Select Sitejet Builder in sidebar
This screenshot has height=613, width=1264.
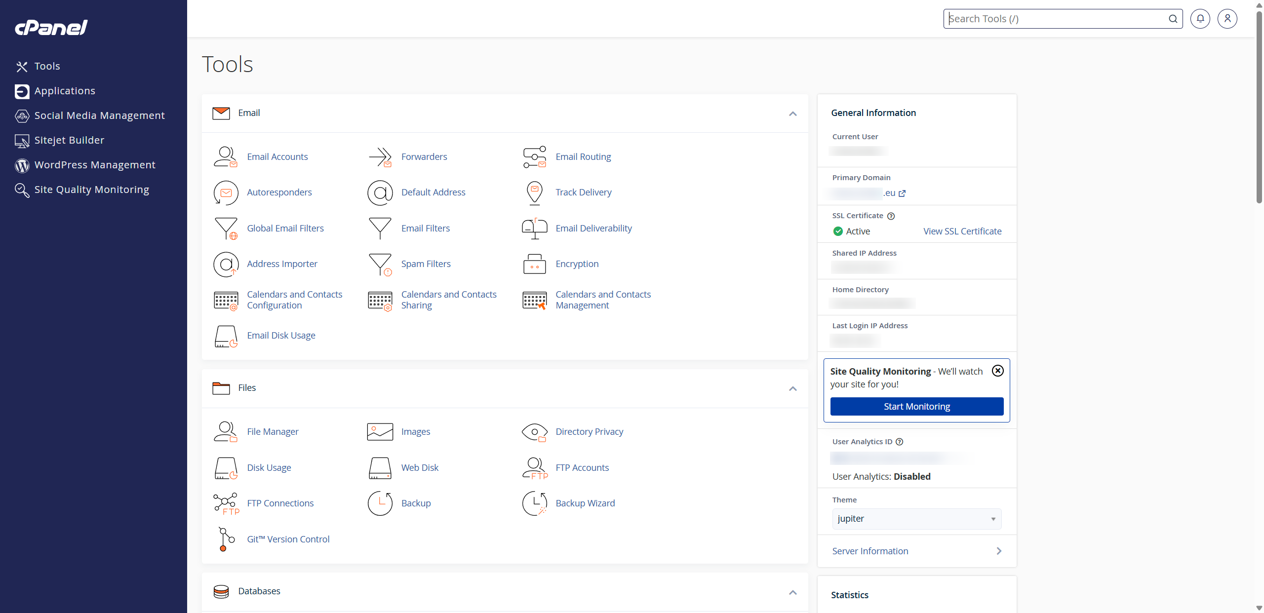click(x=69, y=140)
